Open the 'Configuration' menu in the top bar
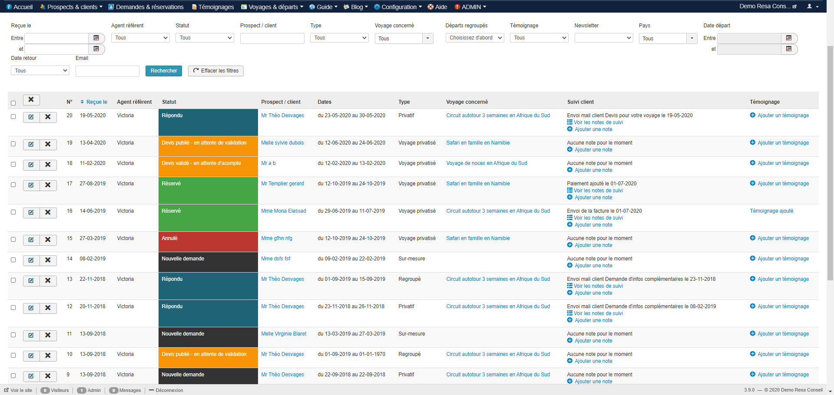 tap(397, 7)
